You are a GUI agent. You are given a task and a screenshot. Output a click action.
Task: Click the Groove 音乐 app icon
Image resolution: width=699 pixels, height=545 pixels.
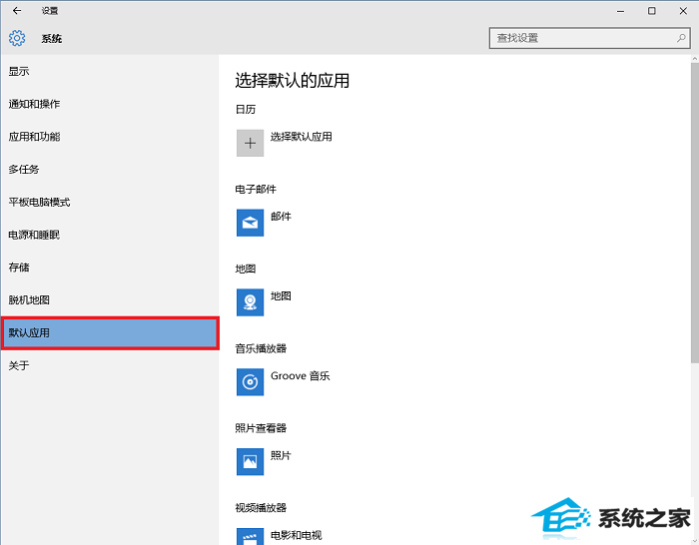pos(250,382)
